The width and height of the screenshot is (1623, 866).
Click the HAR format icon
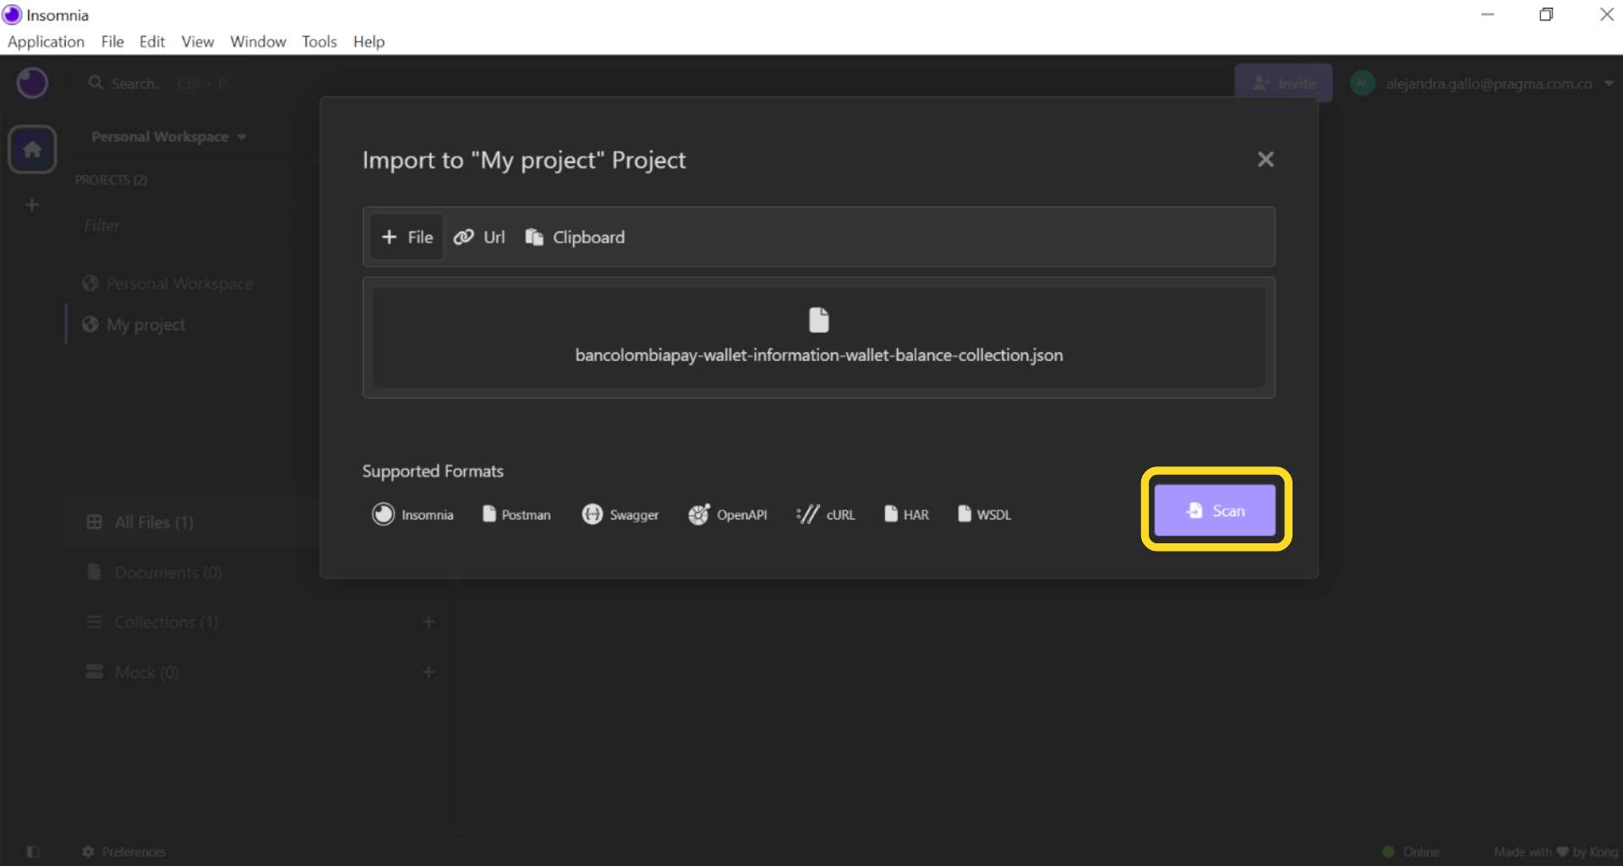coord(891,514)
